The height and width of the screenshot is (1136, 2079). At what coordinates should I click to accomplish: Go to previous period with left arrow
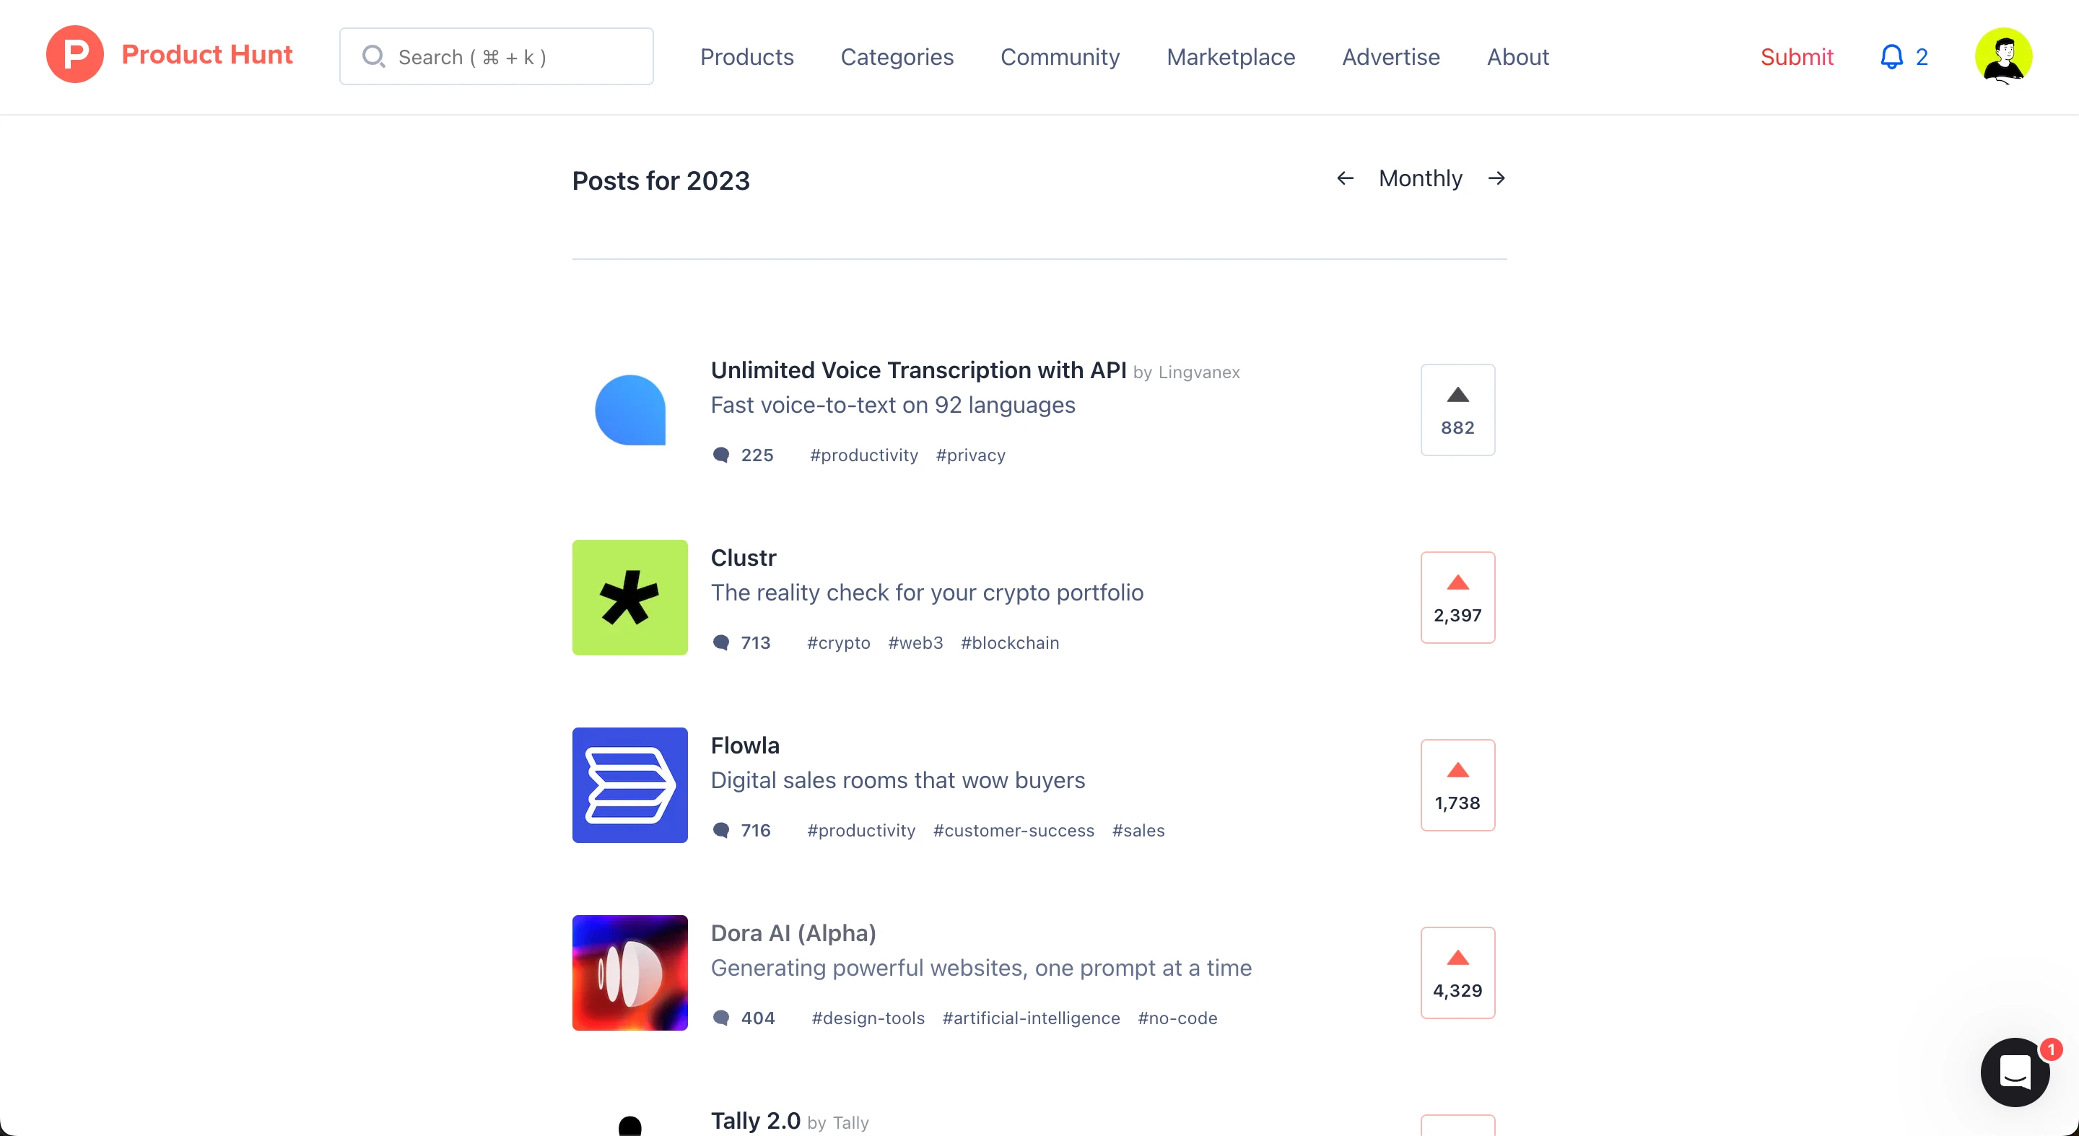point(1345,178)
